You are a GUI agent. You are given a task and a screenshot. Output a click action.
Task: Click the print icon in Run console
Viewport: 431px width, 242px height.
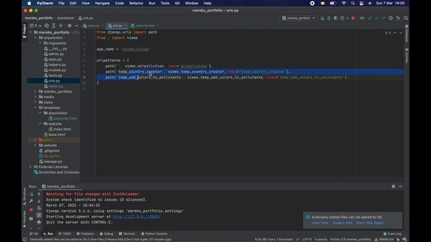point(39,222)
